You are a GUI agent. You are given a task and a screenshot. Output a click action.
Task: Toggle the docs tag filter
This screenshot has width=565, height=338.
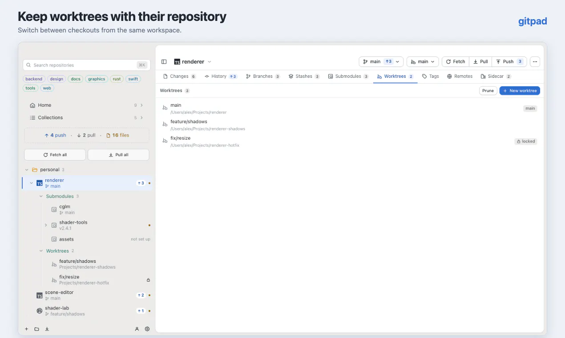[76, 79]
